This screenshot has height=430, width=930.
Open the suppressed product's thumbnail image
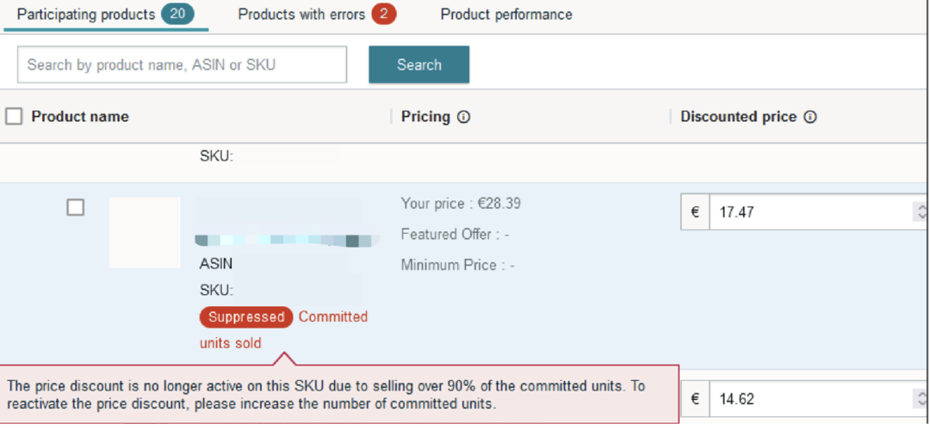click(145, 232)
